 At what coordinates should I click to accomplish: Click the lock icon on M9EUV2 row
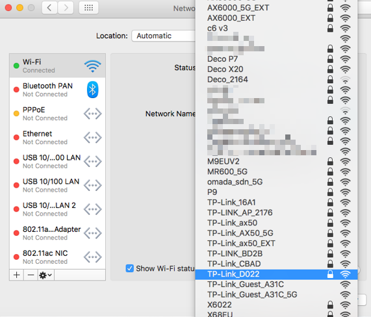click(330, 161)
